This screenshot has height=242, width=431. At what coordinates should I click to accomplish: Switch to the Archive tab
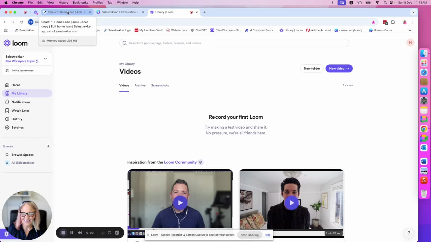coord(140,85)
